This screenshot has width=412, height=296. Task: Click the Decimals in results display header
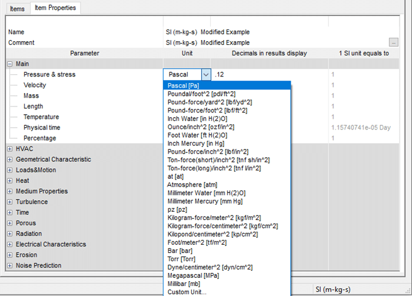[270, 54]
